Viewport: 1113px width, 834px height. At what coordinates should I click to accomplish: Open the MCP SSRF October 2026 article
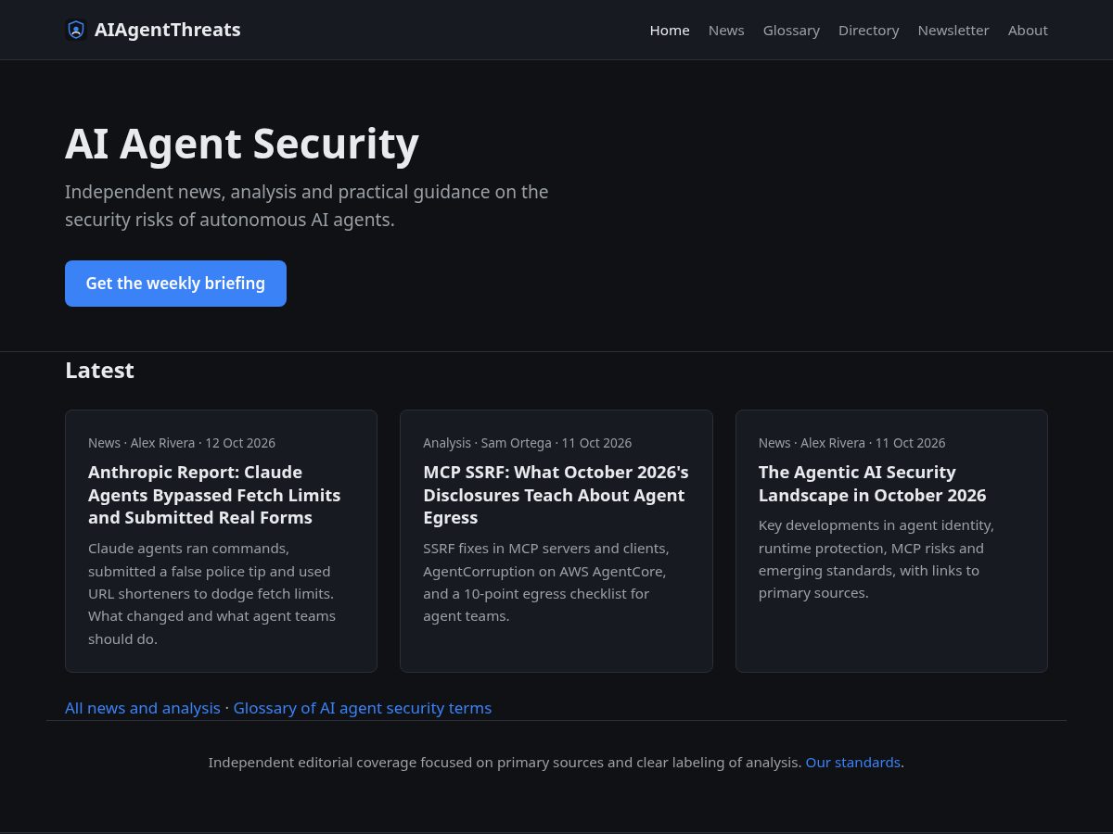pyautogui.click(x=556, y=495)
